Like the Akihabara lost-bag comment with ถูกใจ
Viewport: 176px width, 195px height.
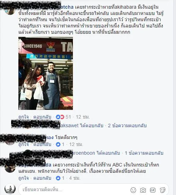point(24,117)
